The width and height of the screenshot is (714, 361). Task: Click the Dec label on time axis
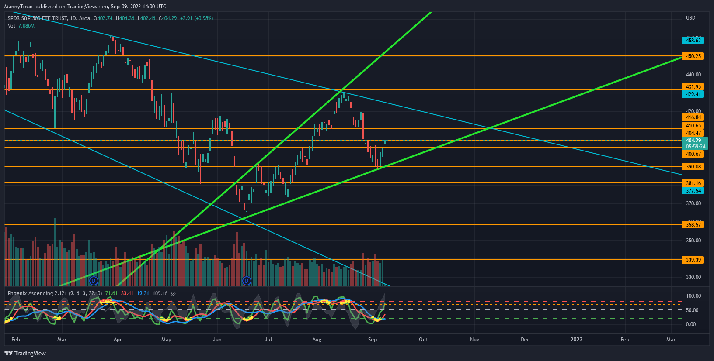click(x=525, y=340)
